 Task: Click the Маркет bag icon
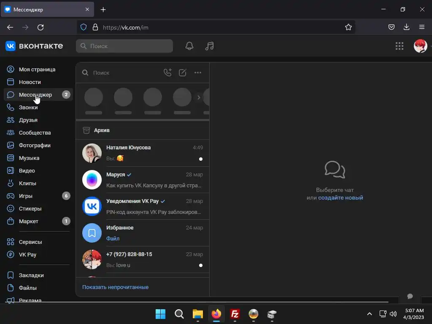(11, 221)
